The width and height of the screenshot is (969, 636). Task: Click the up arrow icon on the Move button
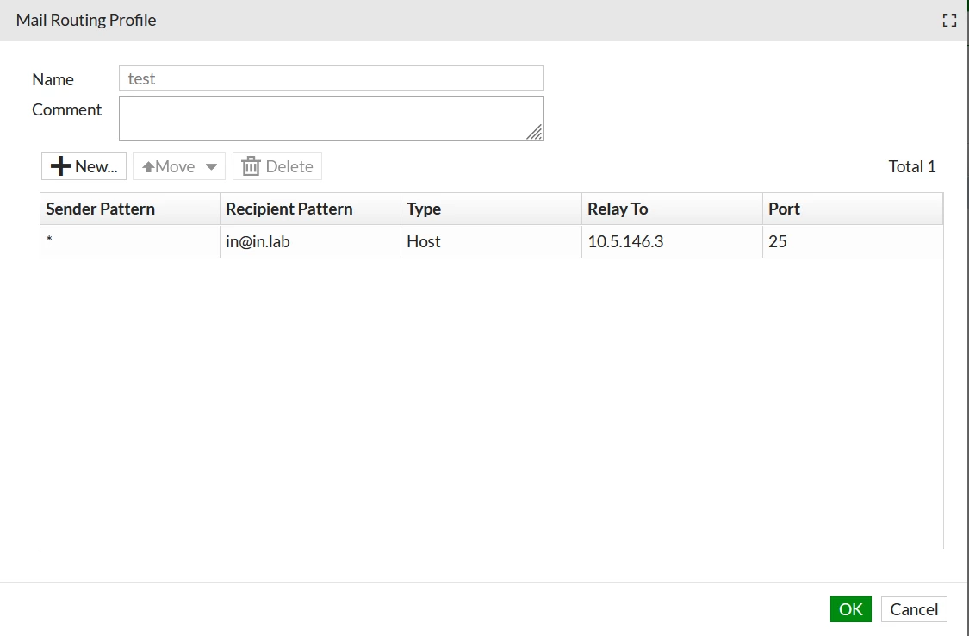pyautogui.click(x=148, y=166)
